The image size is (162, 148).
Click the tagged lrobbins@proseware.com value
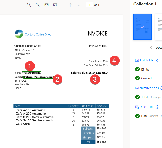(x=39, y=77)
